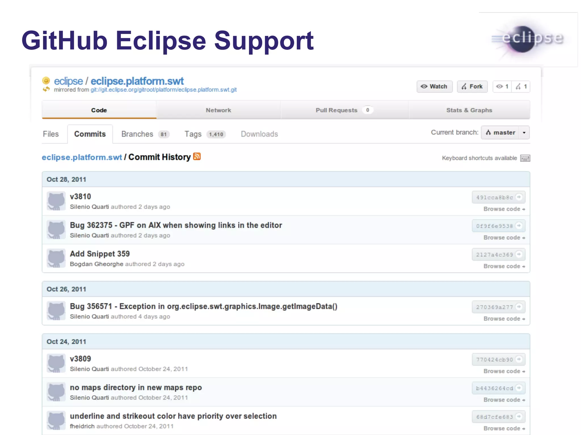This screenshot has height=435, width=581.
Task: Select the master branch button
Action: 500,133
